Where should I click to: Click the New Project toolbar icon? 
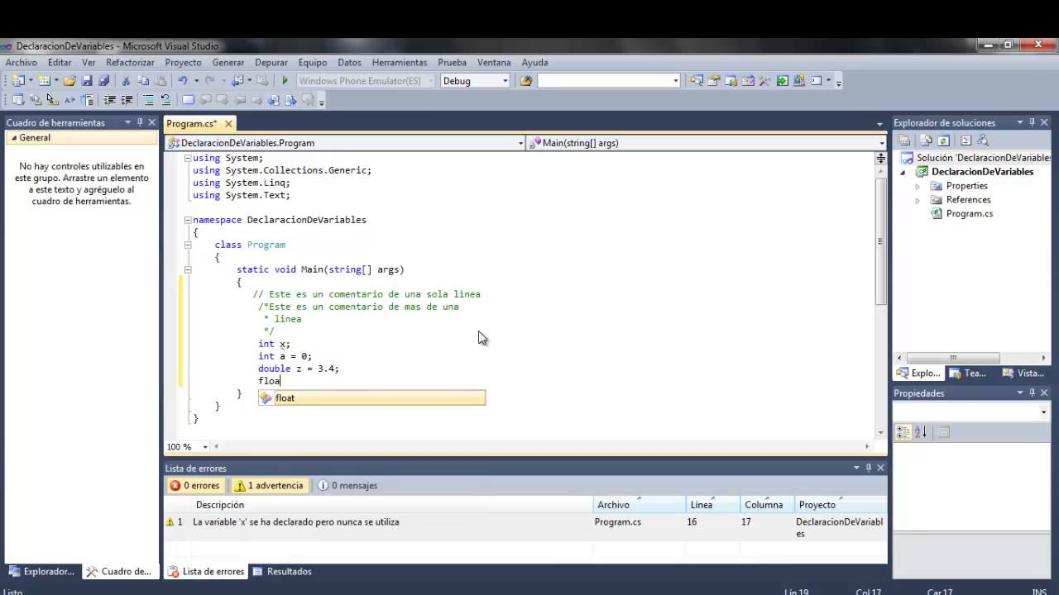tap(18, 80)
